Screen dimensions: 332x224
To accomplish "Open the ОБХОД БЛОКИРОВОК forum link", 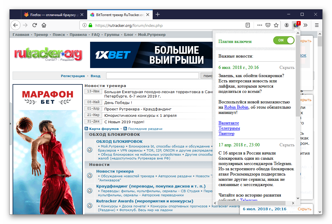I will (119, 142).
